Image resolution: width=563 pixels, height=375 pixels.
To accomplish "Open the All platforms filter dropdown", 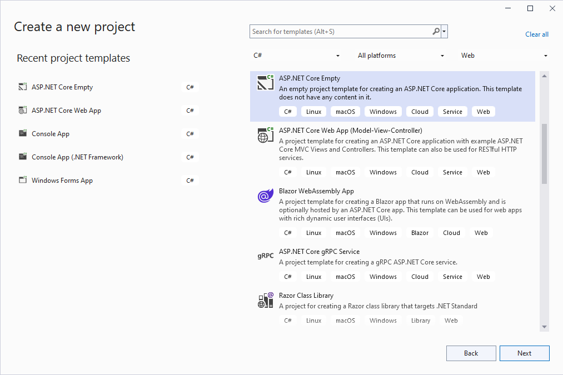I will (x=401, y=56).
